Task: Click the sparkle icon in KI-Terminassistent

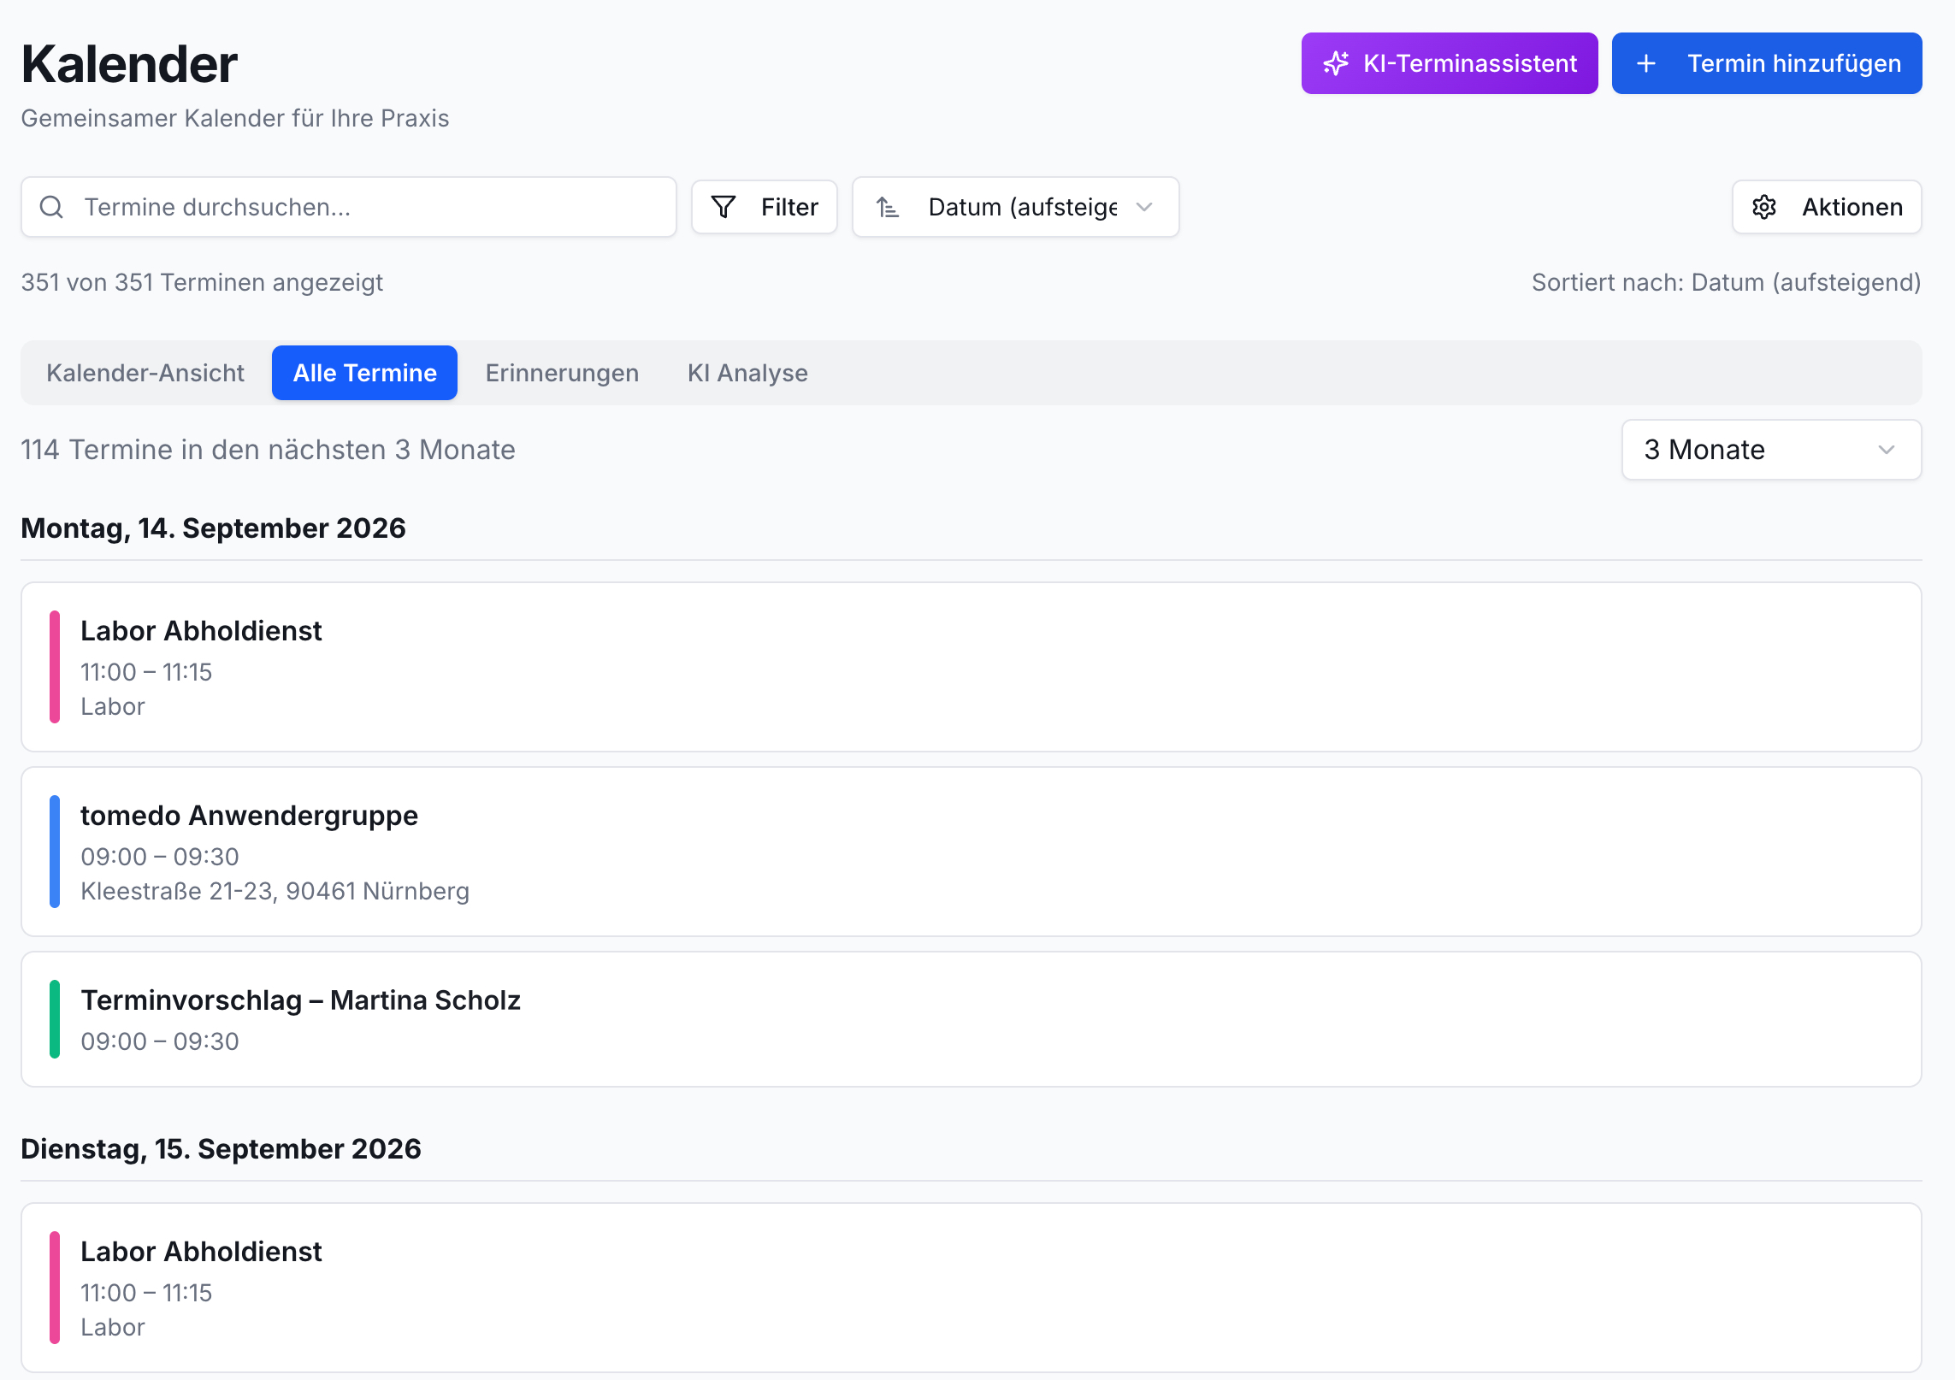Action: pyautogui.click(x=1336, y=63)
